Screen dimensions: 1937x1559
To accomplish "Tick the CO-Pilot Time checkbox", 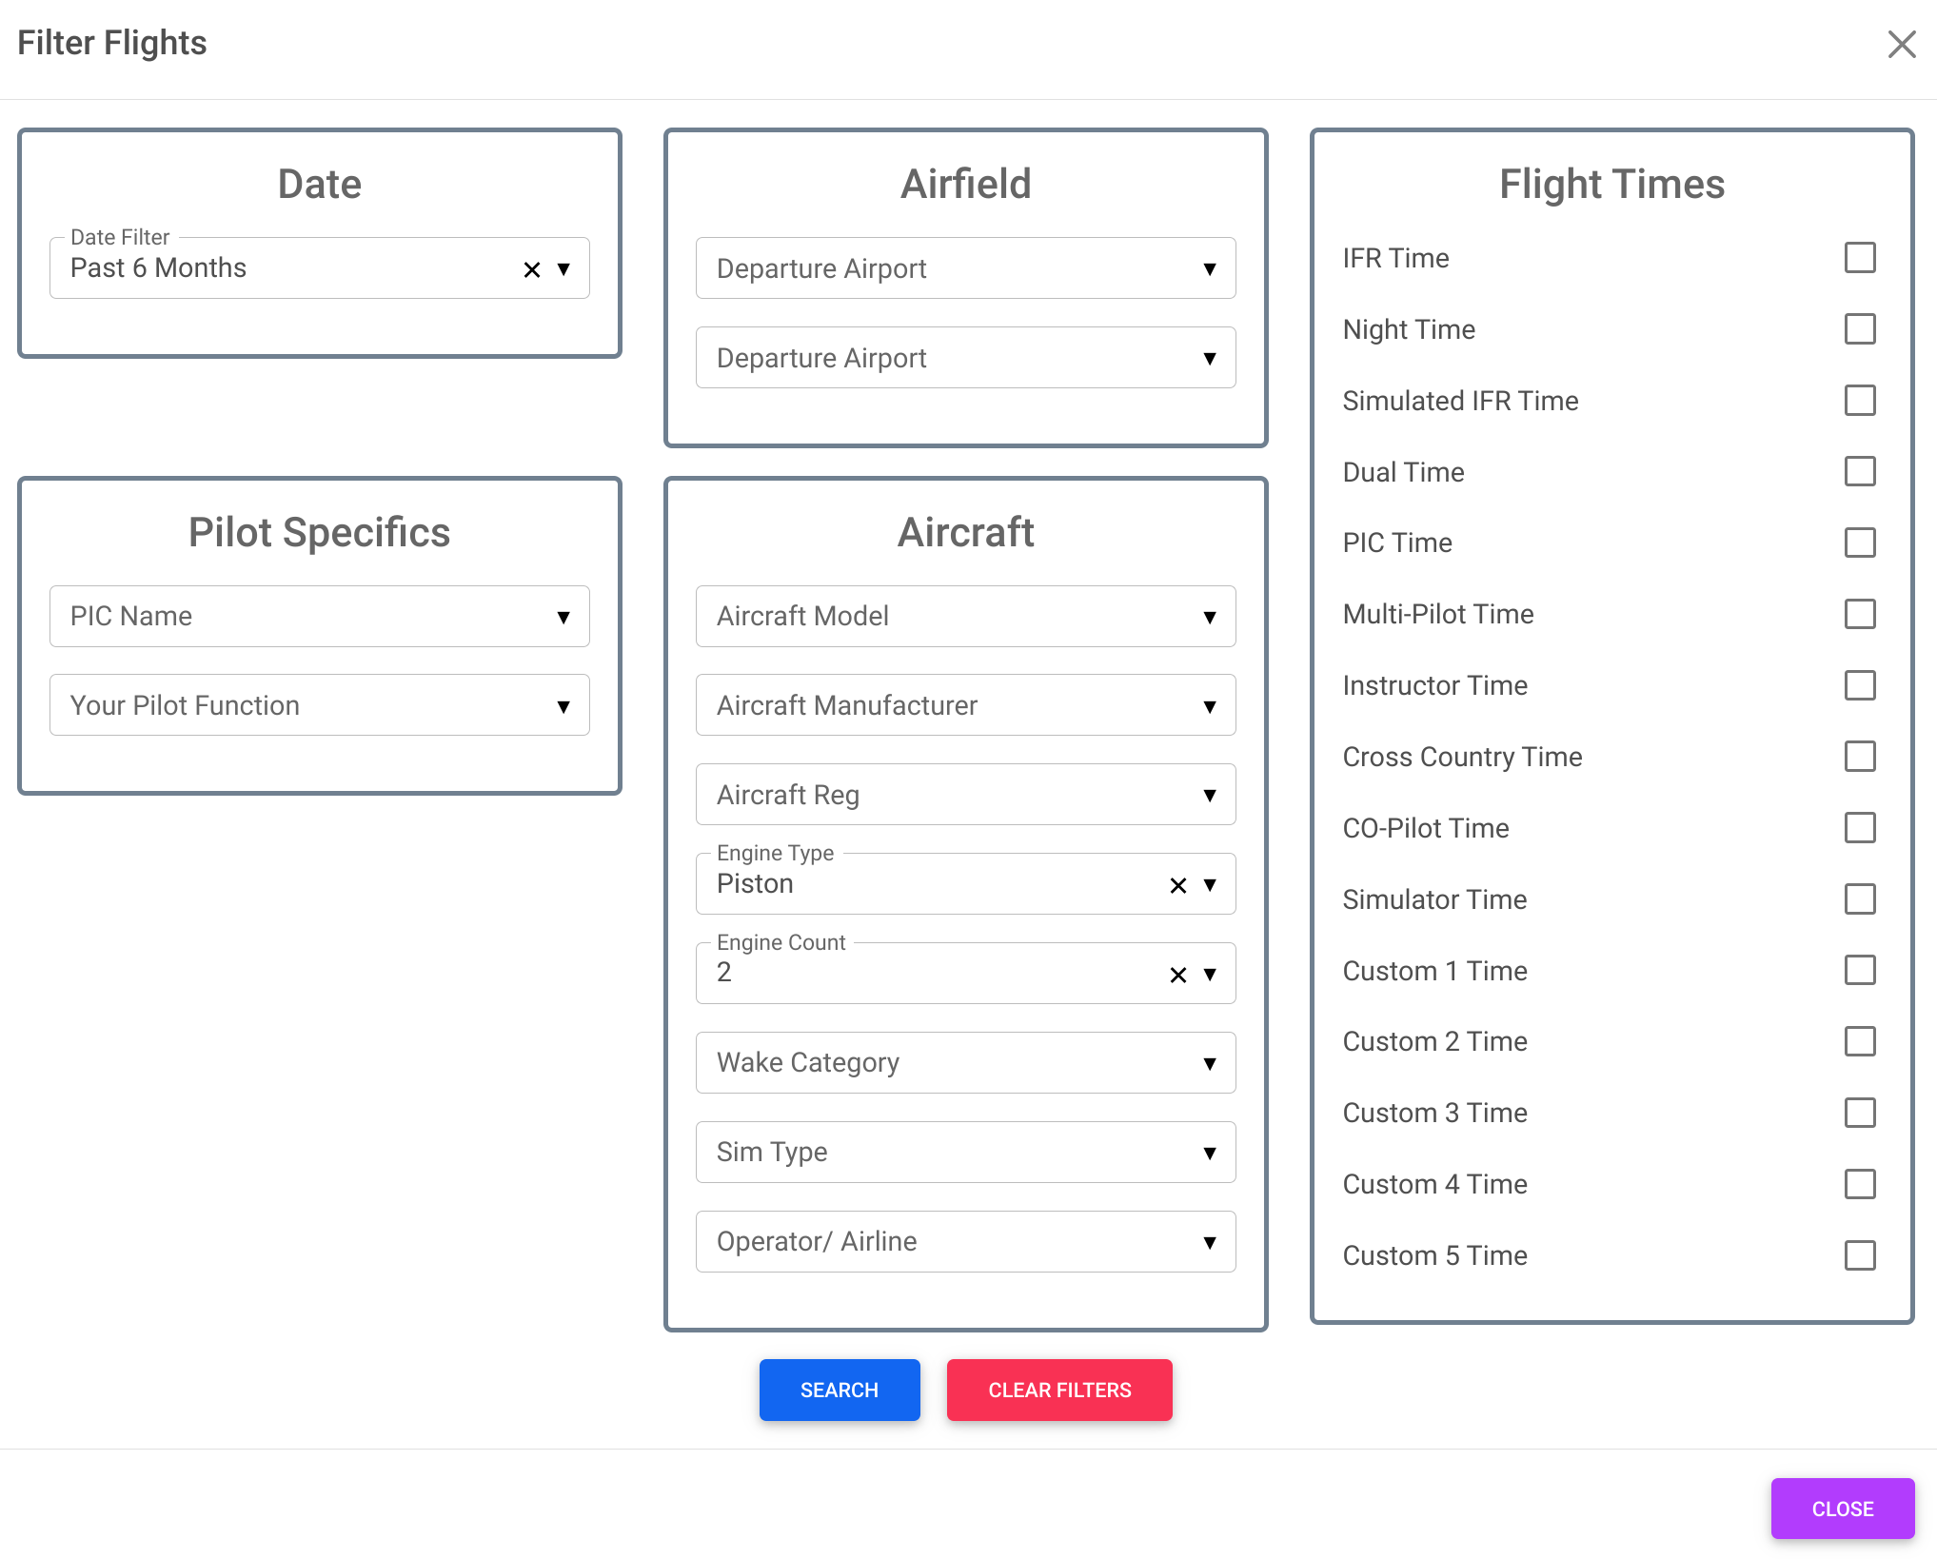I will pyautogui.click(x=1860, y=828).
